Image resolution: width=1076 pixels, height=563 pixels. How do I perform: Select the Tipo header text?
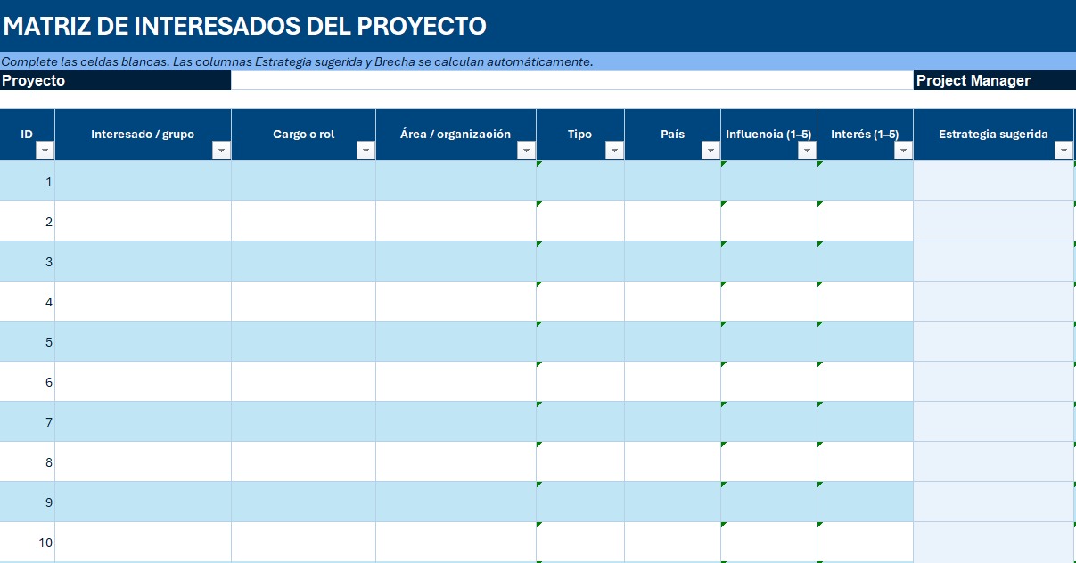[x=579, y=135]
